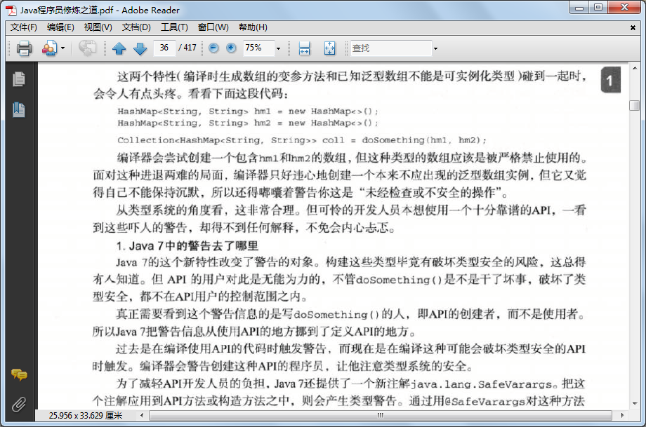Click the code line declaring hm2
Screen dimensions: 646x427
click(x=248, y=123)
